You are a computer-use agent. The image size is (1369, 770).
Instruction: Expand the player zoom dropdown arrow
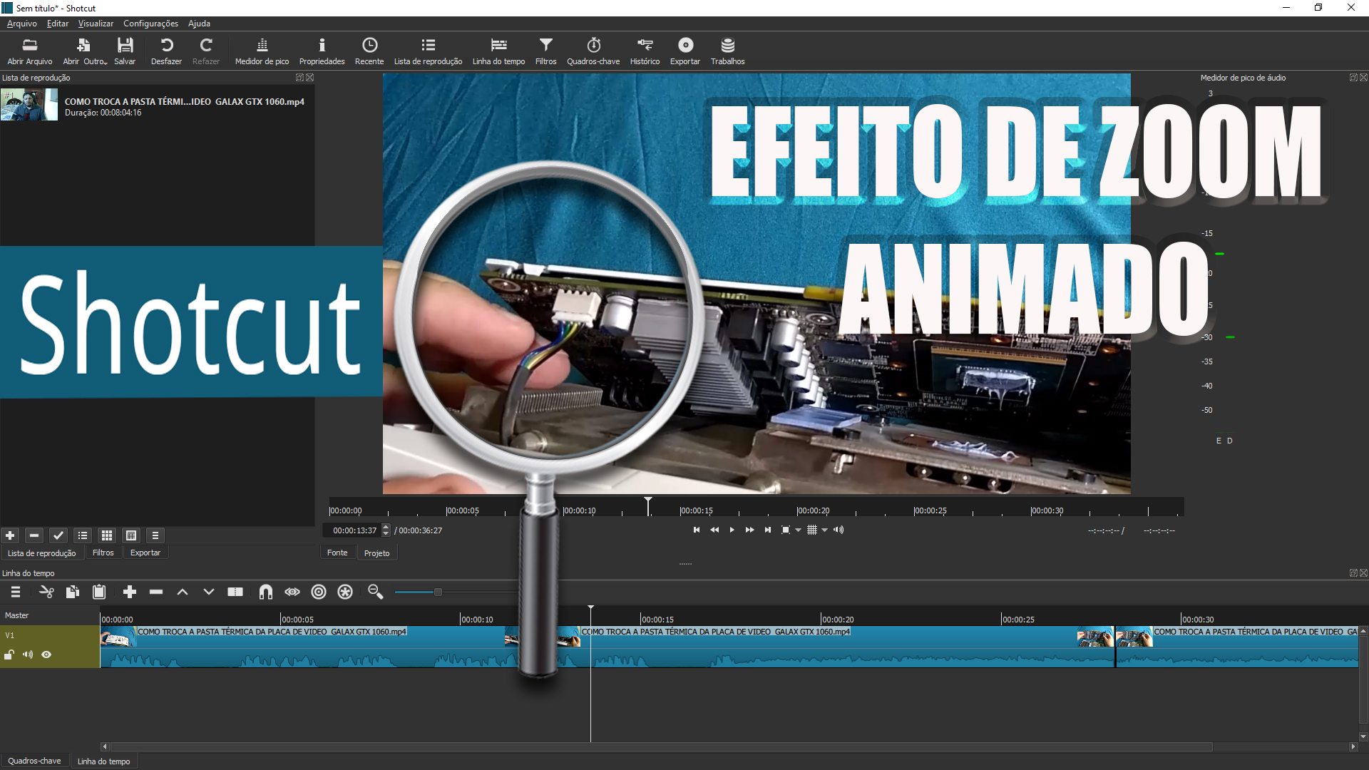click(x=798, y=530)
